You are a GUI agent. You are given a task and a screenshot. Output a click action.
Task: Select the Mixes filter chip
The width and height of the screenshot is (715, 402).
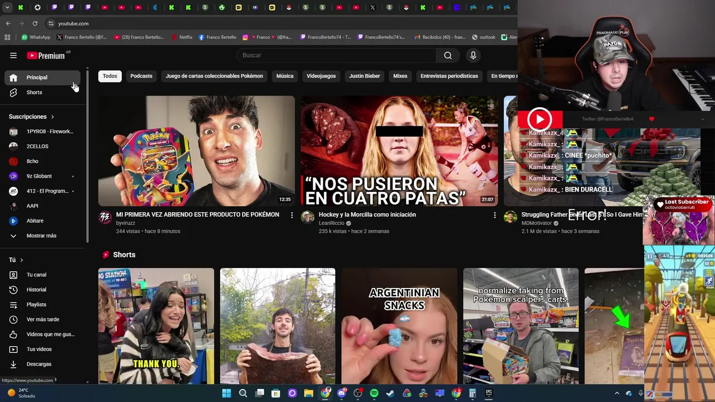pyautogui.click(x=400, y=76)
